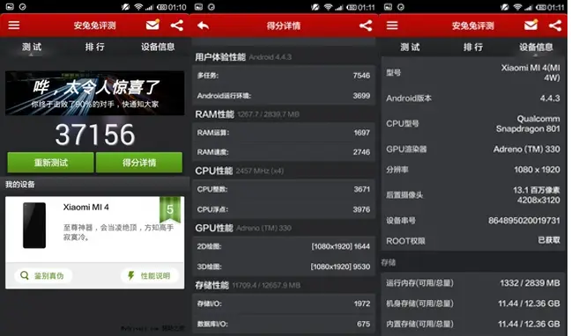Open hamburger menu on the 37156 score screen

coord(14,26)
